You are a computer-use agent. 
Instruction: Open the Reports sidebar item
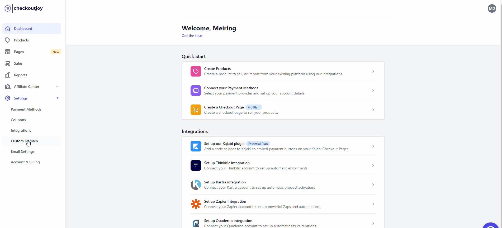(21, 75)
